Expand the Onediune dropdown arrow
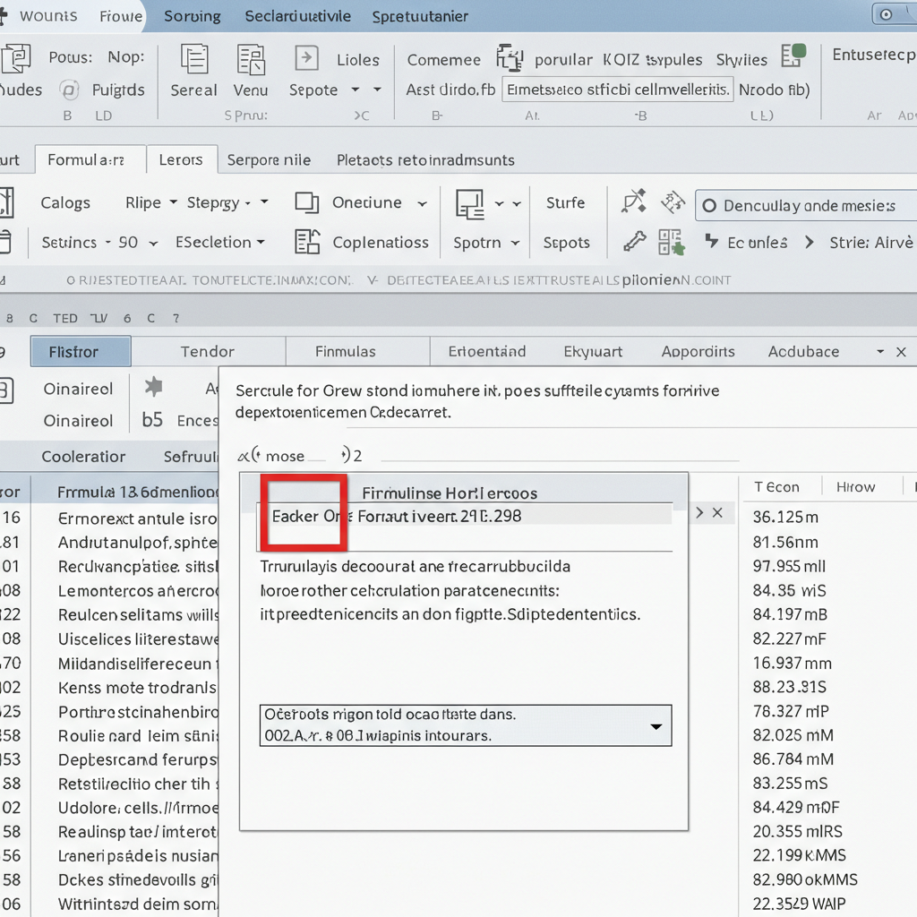917x917 pixels. (423, 203)
